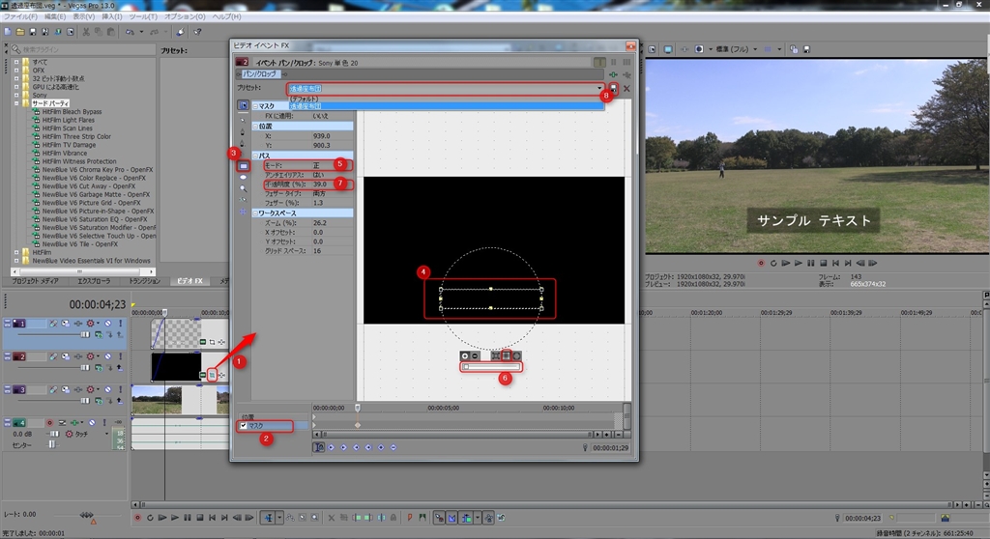Toggle the マスク checkbox in keyframe list
Image resolution: width=990 pixels, height=539 pixels.
coord(244,426)
